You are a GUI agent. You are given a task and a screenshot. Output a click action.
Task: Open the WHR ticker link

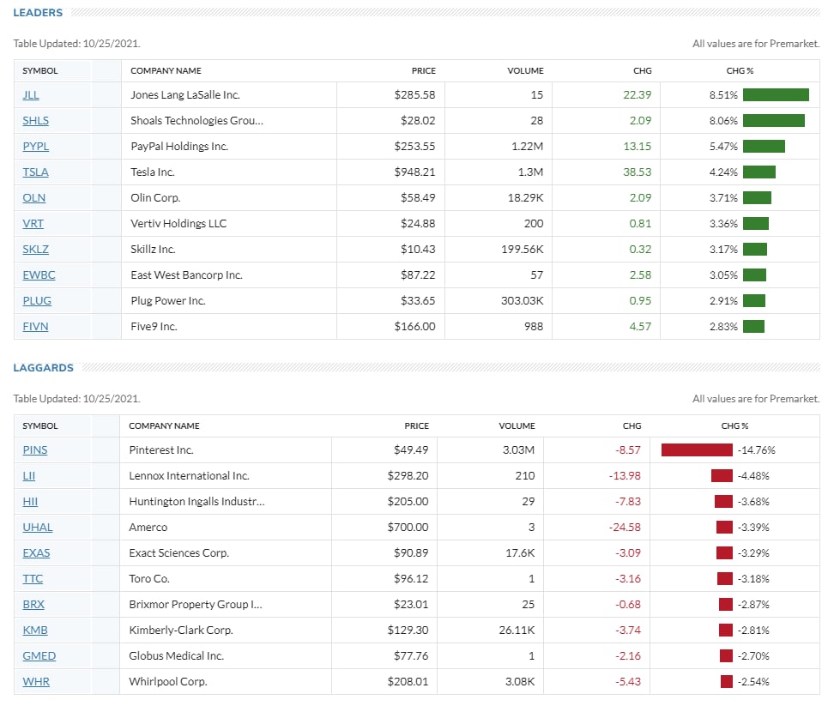pos(36,682)
